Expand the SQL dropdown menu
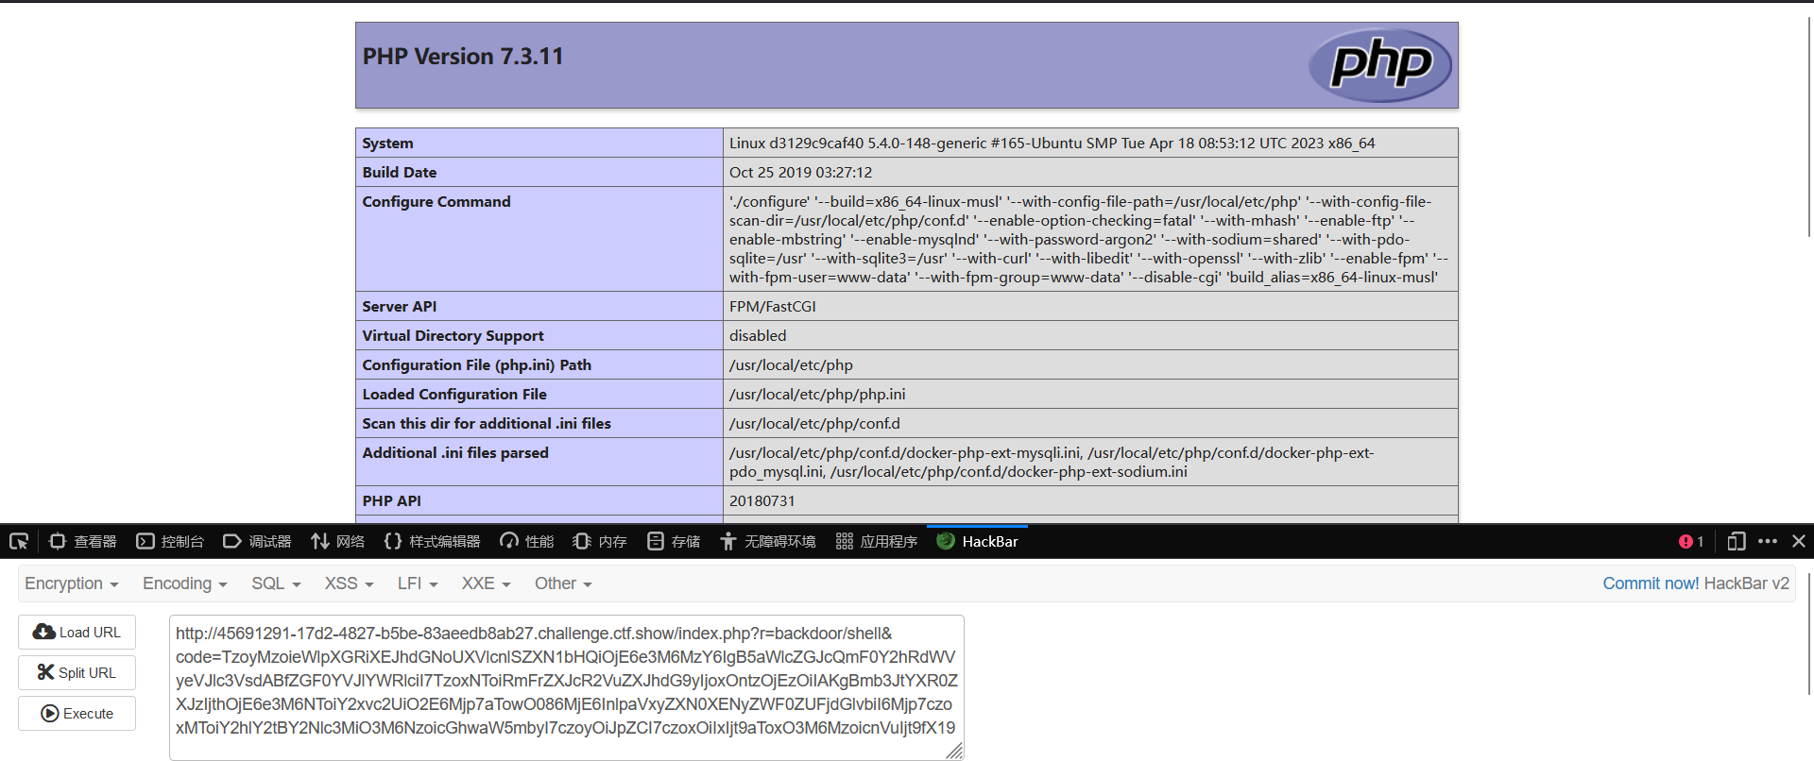 point(275,583)
